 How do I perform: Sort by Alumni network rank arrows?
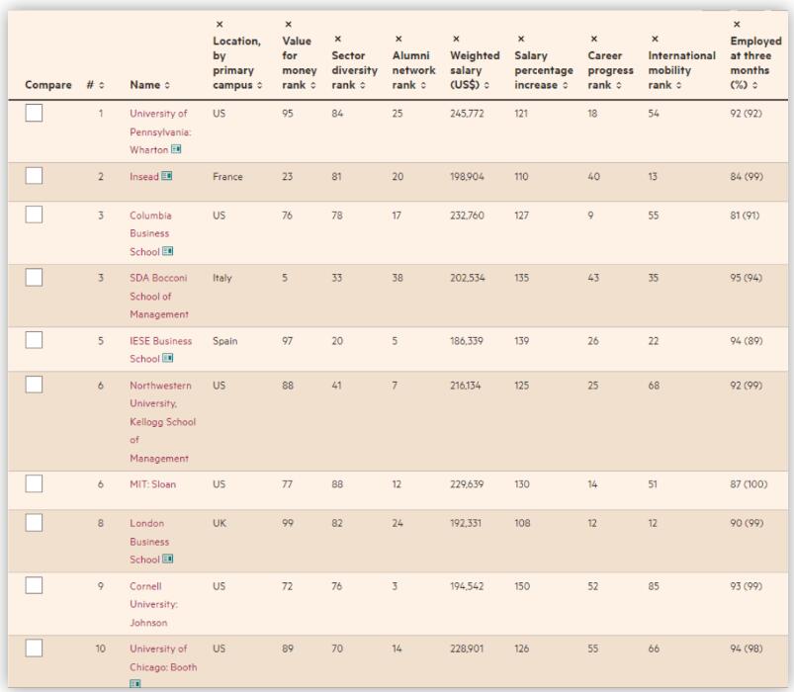coord(423,85)
